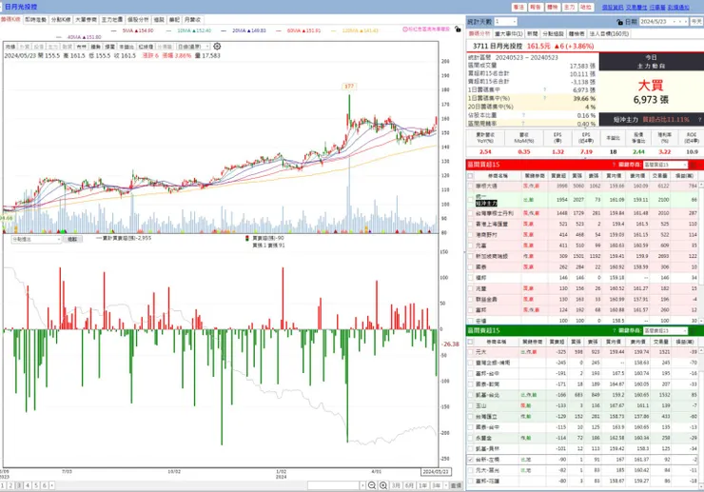Screen dimensions: 704x492
Task: Open dropdown arrow next to 3年 range button
Action: (x=446, y=485)
